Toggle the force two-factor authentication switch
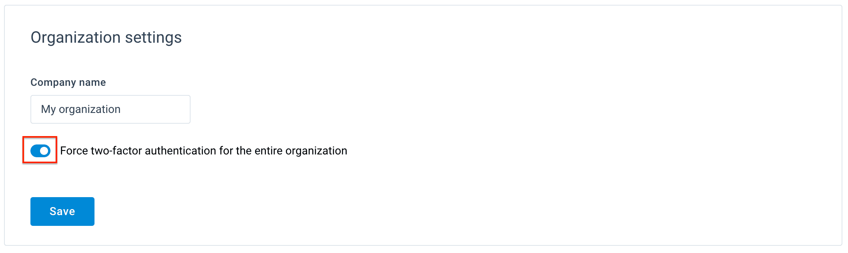Screen dimensions: 848x253 (40, 151)
